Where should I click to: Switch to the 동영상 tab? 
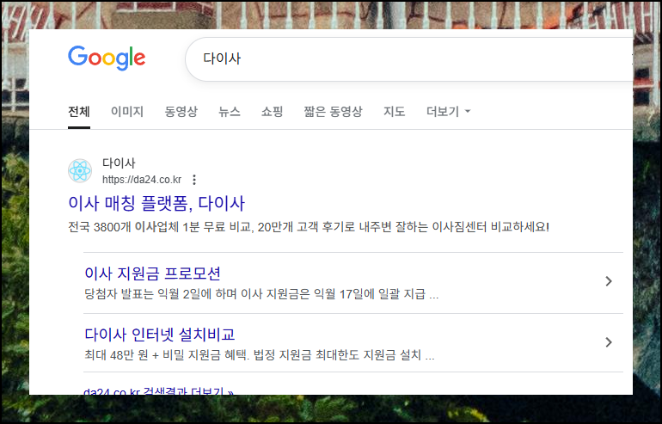point(181,112)
